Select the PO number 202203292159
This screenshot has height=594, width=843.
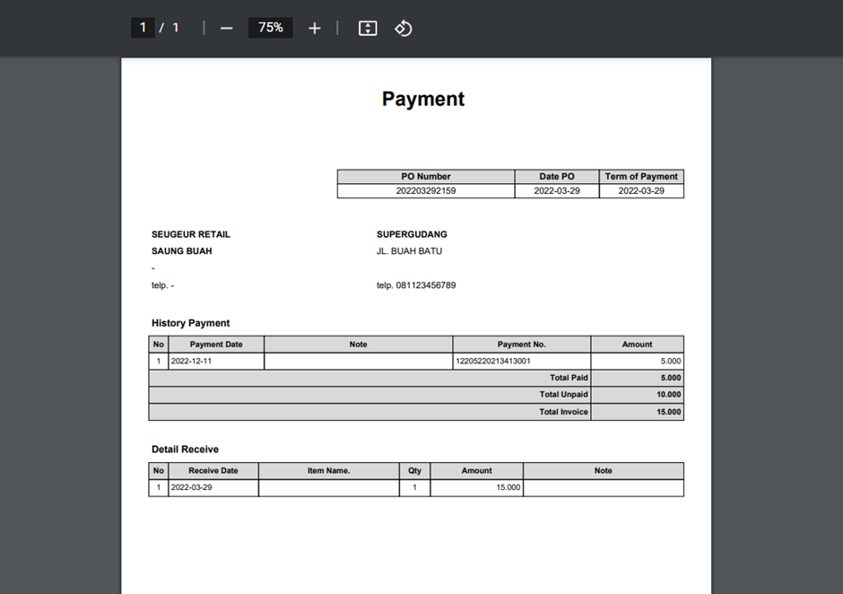click(426, 191)
